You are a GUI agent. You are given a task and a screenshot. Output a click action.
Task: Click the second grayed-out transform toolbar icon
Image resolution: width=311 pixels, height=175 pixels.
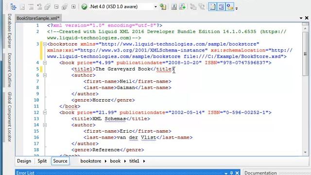(x=202, y=7)
